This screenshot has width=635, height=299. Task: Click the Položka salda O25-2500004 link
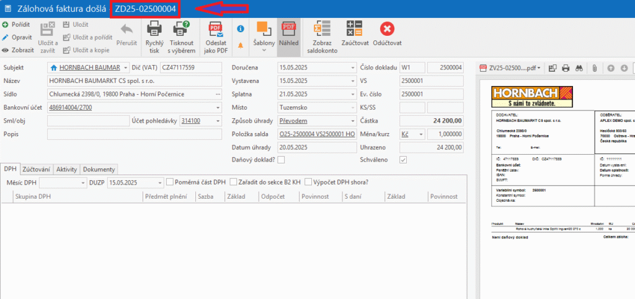pyautogui.click(x=317, y=134)
